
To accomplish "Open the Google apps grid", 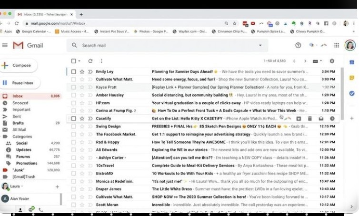I will (x=336, y=45).
